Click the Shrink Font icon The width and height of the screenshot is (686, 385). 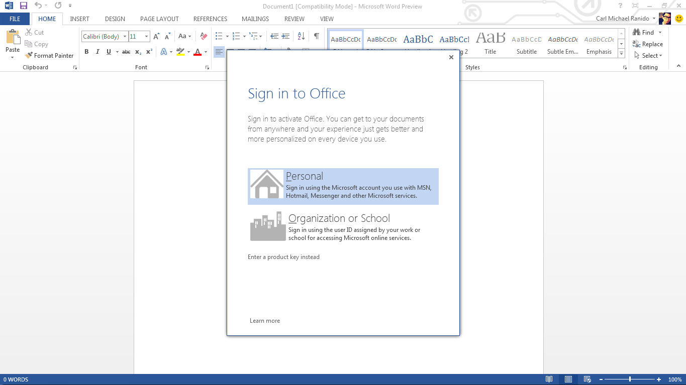click(x=167, y=36)
